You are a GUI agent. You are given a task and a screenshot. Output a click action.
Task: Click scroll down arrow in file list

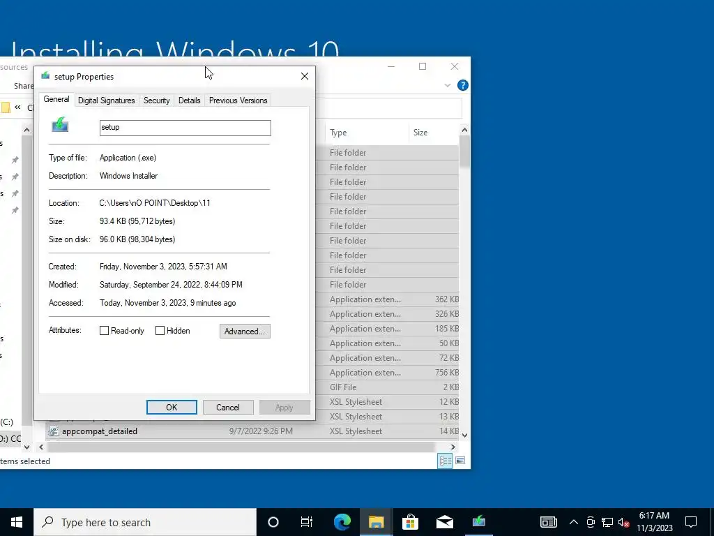coord(464,435)
